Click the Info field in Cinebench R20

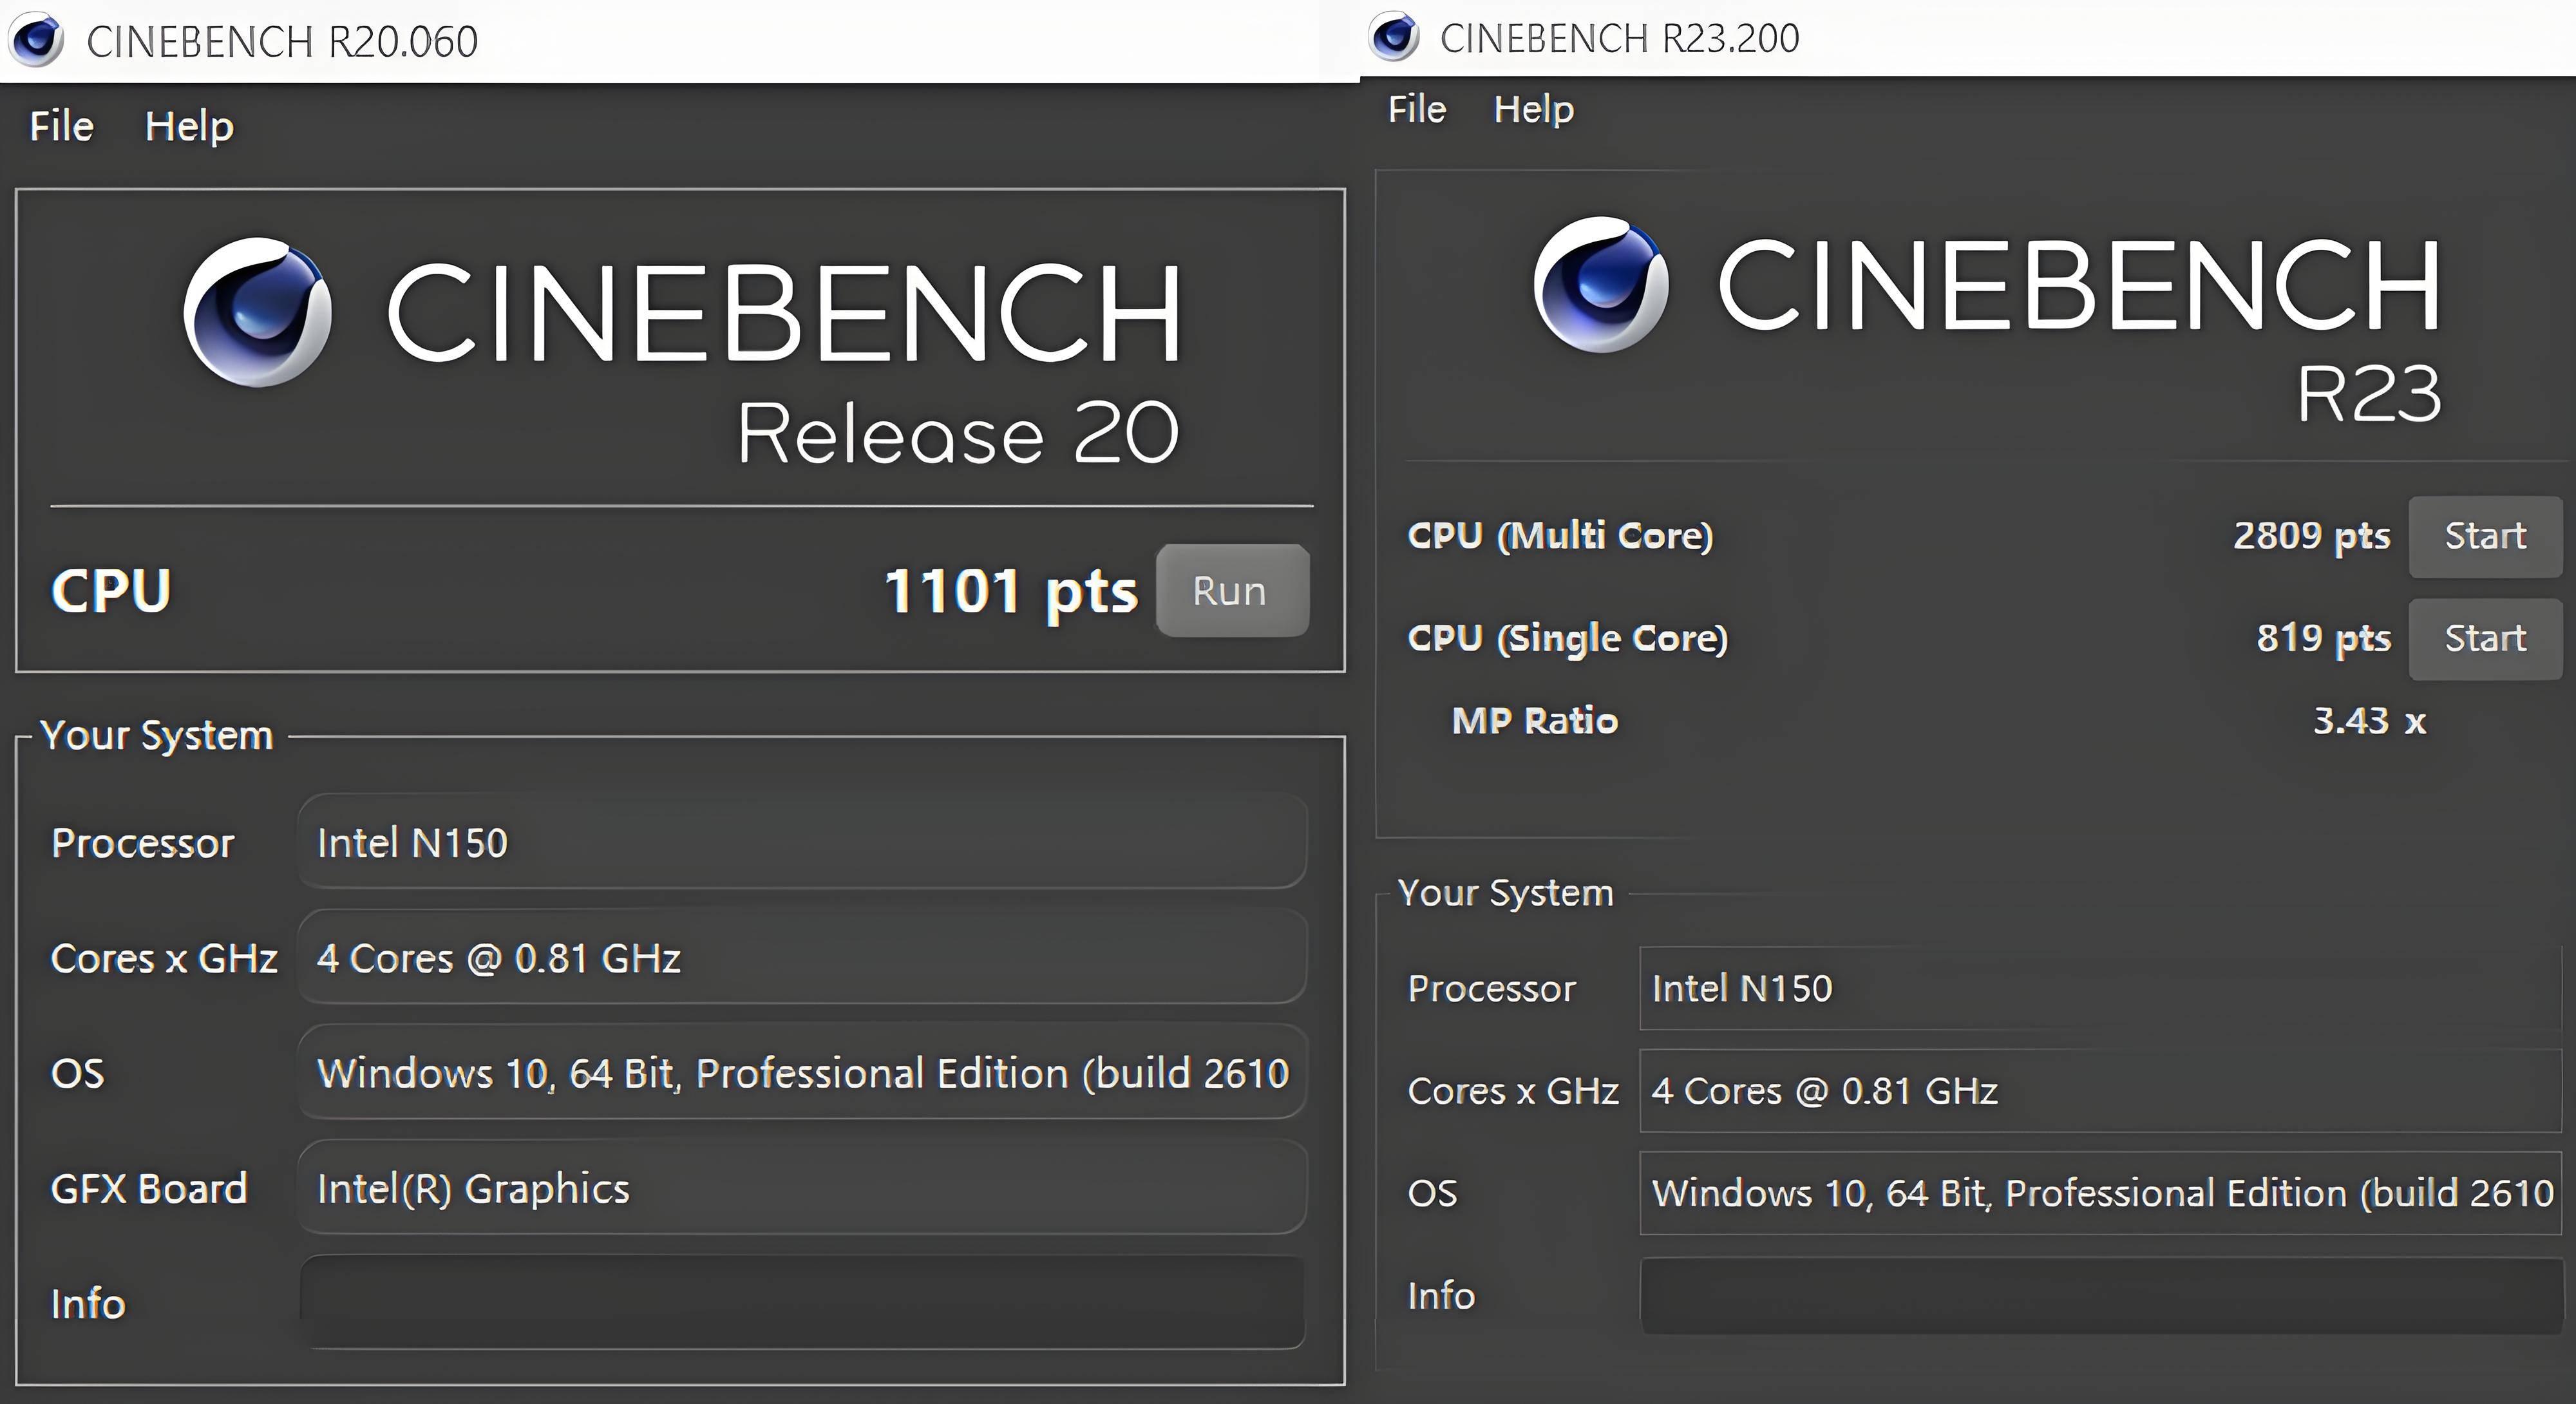802,1302
